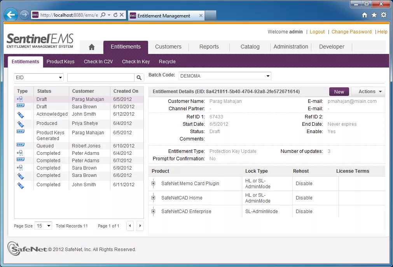Open the Reports main tab
Viewport: 393px width, 267px height.
(x=209, y=47)
